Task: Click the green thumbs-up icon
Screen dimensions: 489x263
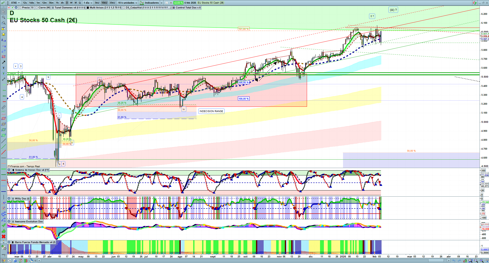Action: [4, 231]
